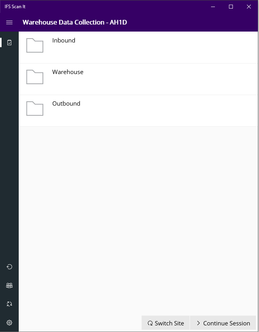The height and width of the screenshot is (332, 259).
Task: Click the sync arrows sidebar icon
Action: coord(9,304)
